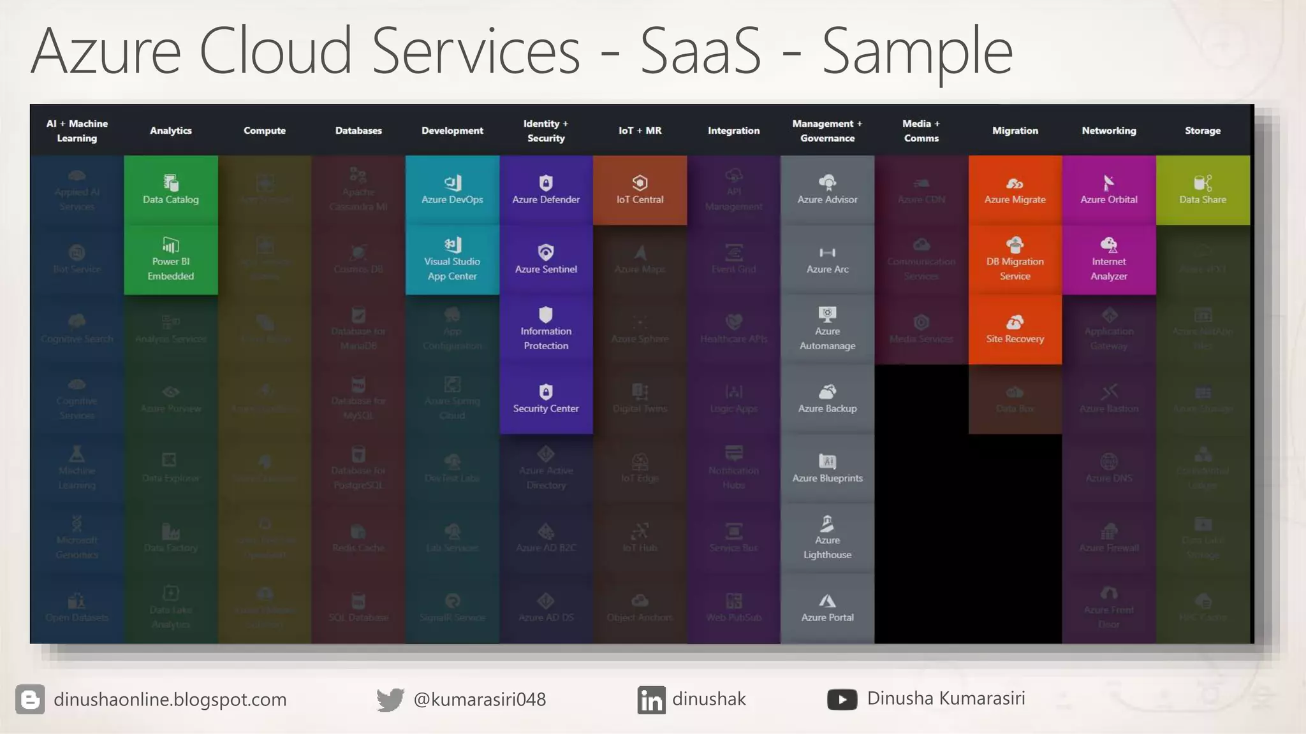Click the dimmed Cognitive Search tile

coord(77,329)
